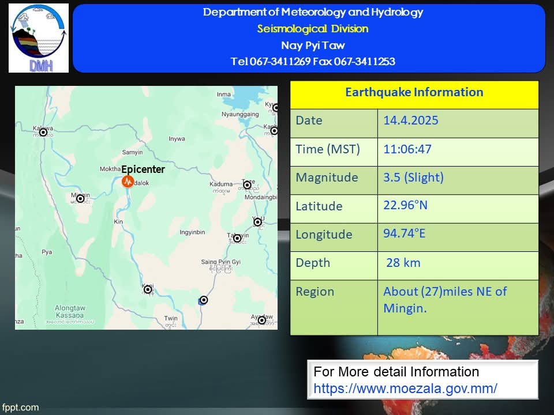Select the Kalewa station marker
This screenshot has height=415, width=554.
click(43, 133)
